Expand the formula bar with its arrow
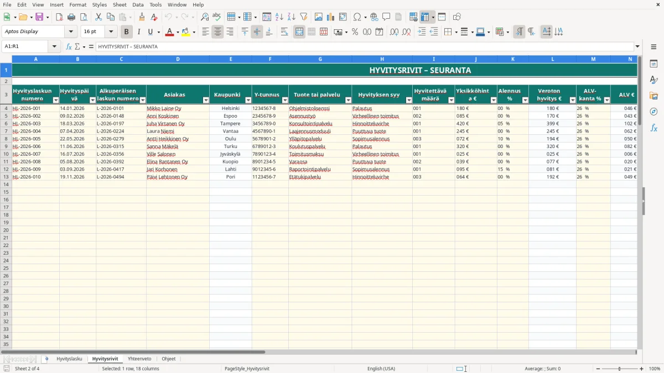 click(x=637, y=46)
